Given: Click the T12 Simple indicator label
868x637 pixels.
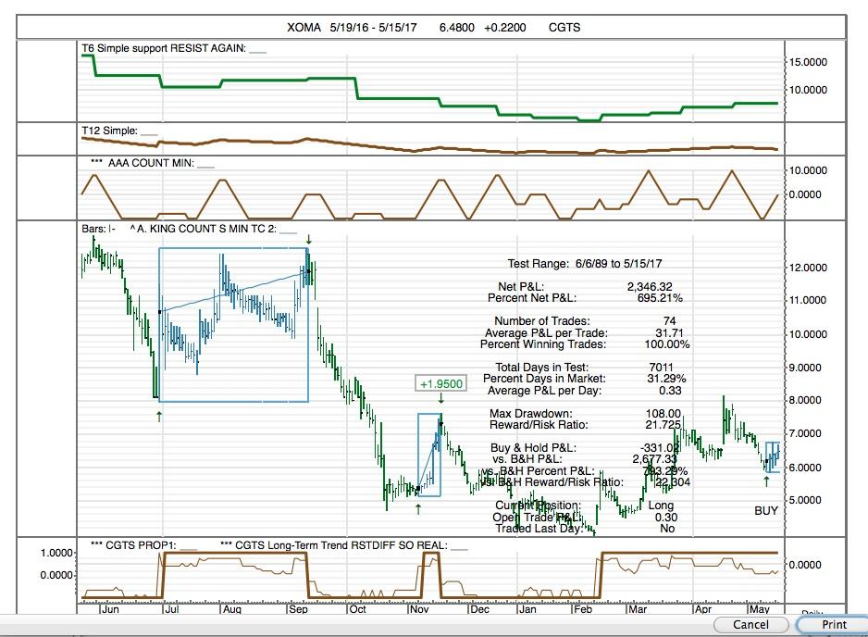Looking at the screenshot, I should 109,131.
